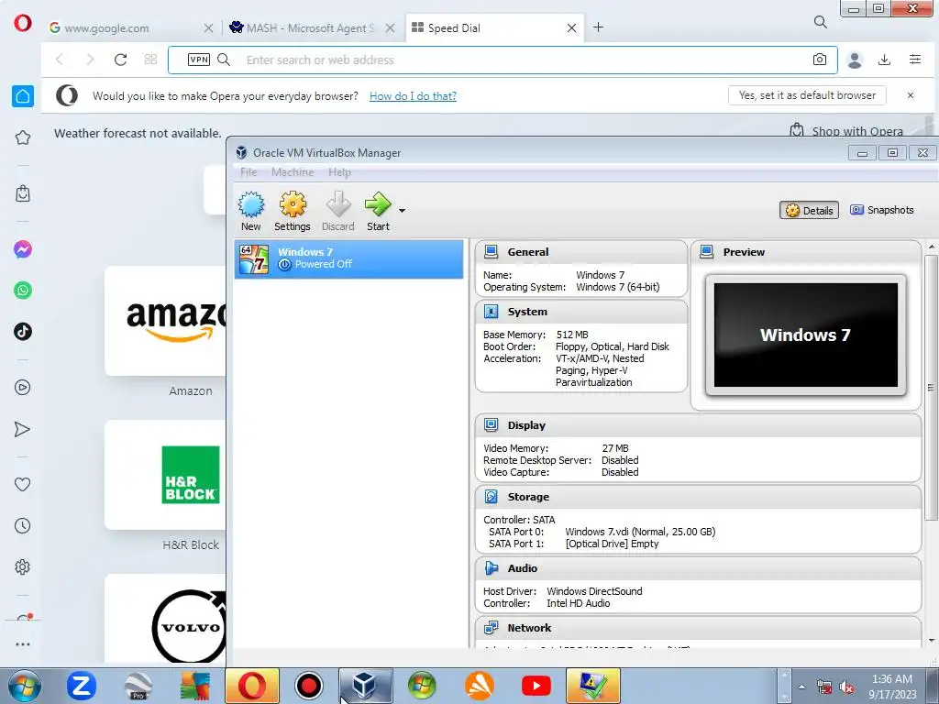This screenshot has width=939, height=704.
Task: Click Opera tab search magnifier icon
Action: pos(821,23)
